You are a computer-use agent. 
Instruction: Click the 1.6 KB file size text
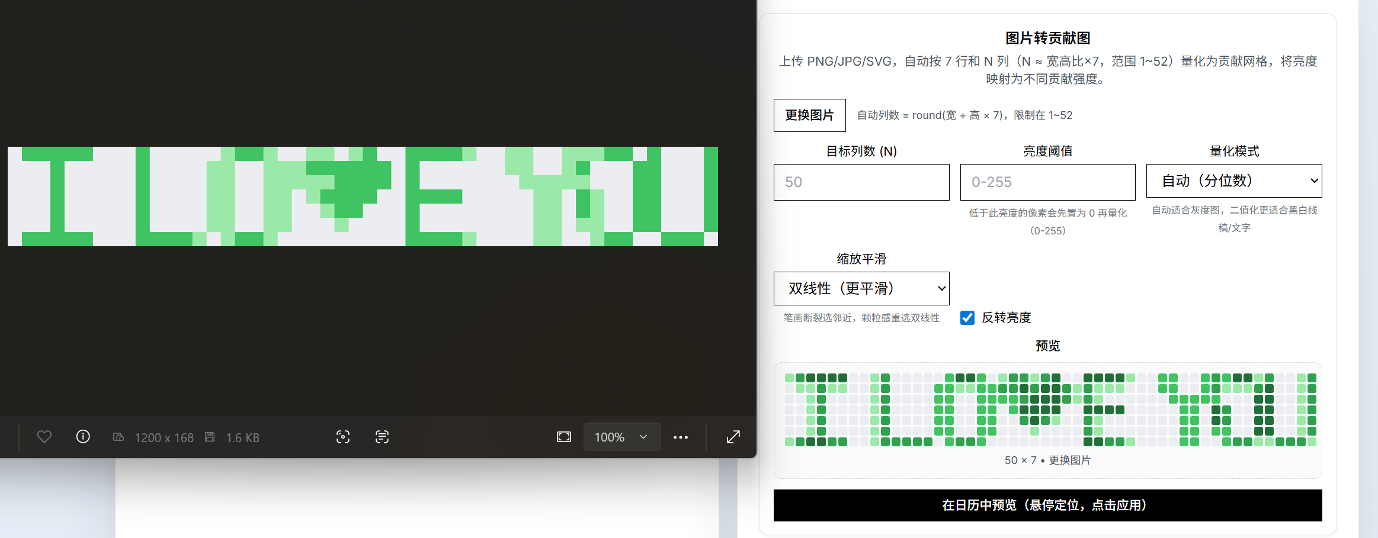pos(243,437)
